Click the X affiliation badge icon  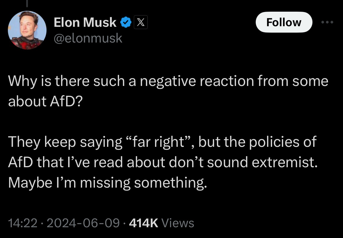[x=141, y=22]
